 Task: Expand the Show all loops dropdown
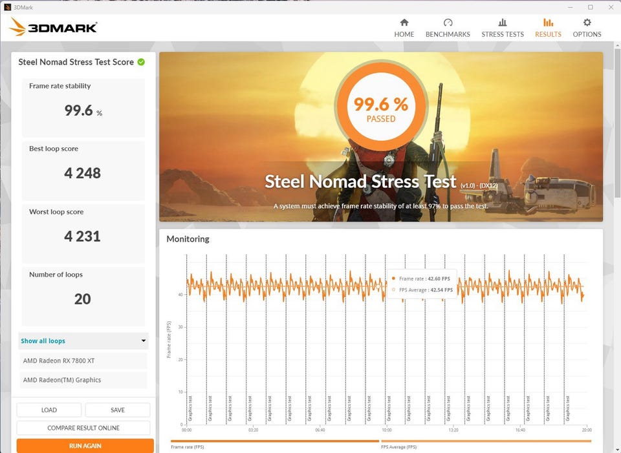(x=83, y=341)
